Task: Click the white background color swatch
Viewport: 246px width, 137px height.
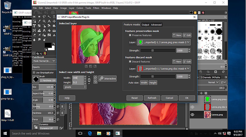Action: pos(53,48)
